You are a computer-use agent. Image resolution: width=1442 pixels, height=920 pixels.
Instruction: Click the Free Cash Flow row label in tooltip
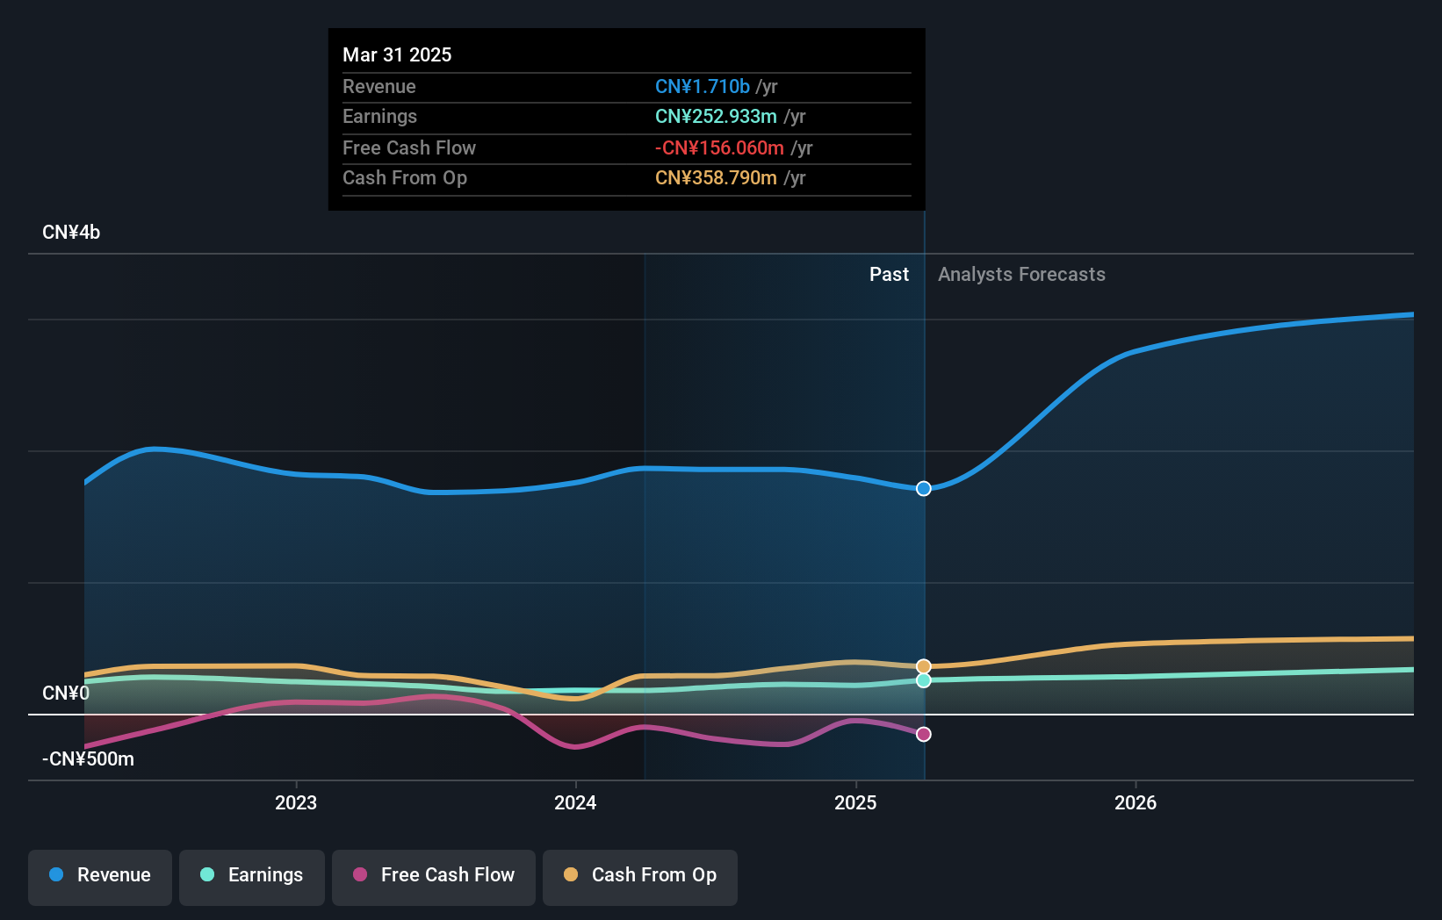click(x=408, y=147)
